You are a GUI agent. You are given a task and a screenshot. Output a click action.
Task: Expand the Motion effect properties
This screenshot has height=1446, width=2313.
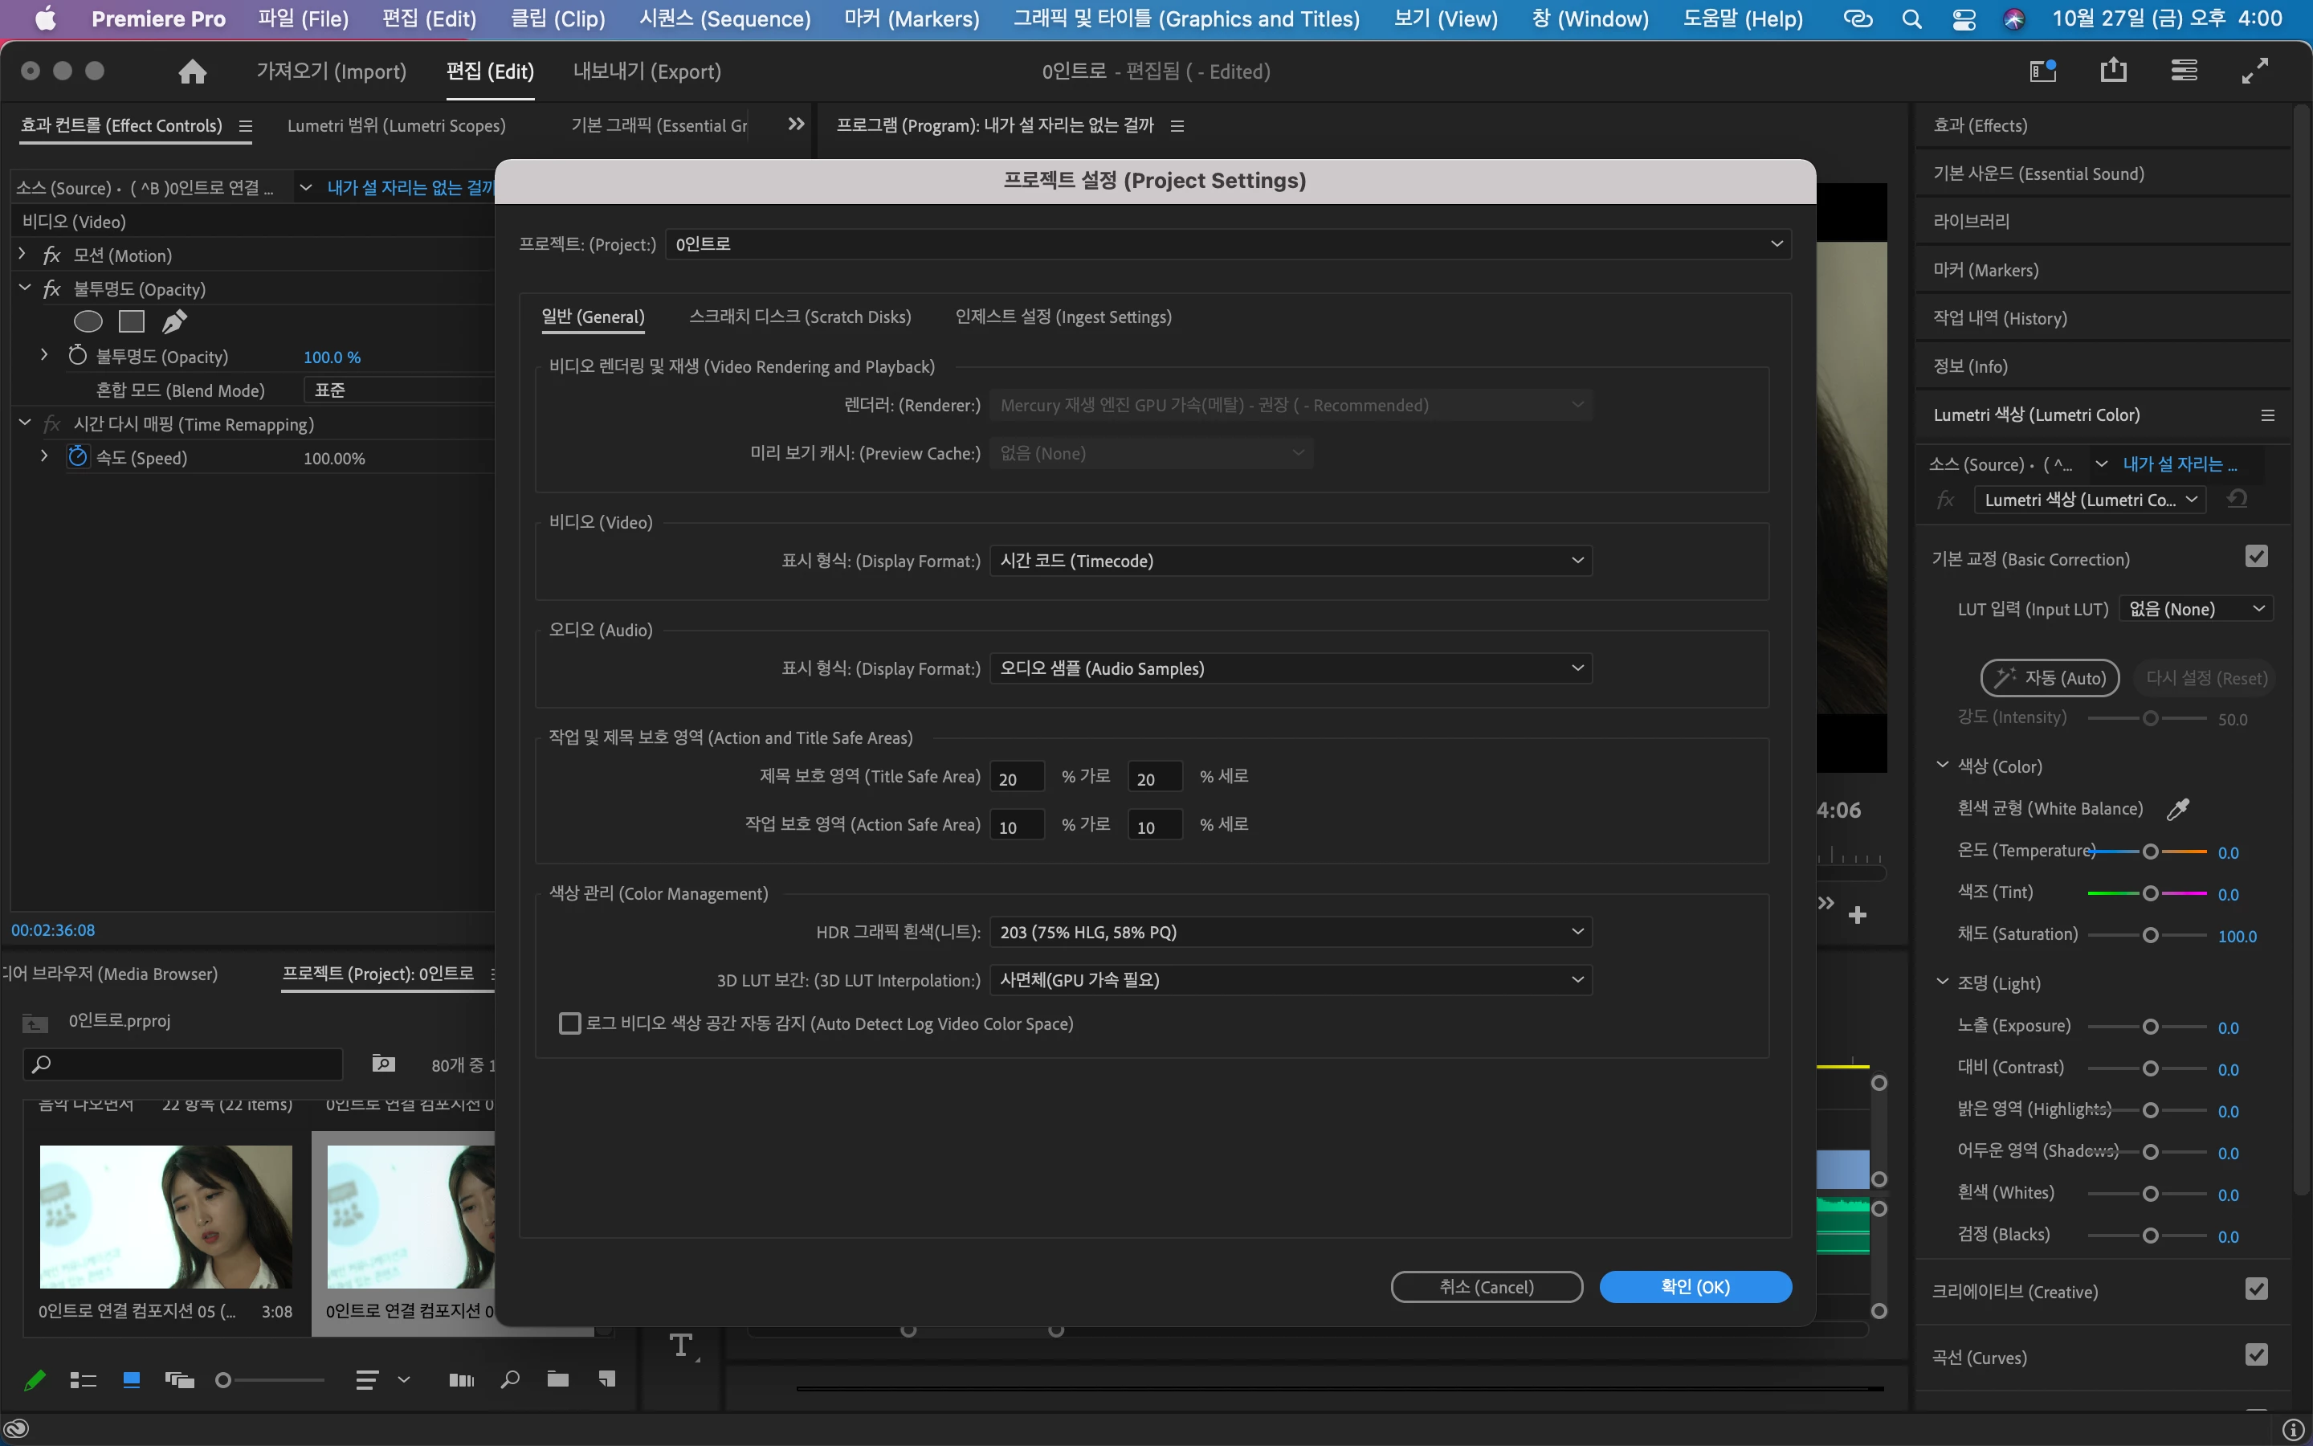22,255
